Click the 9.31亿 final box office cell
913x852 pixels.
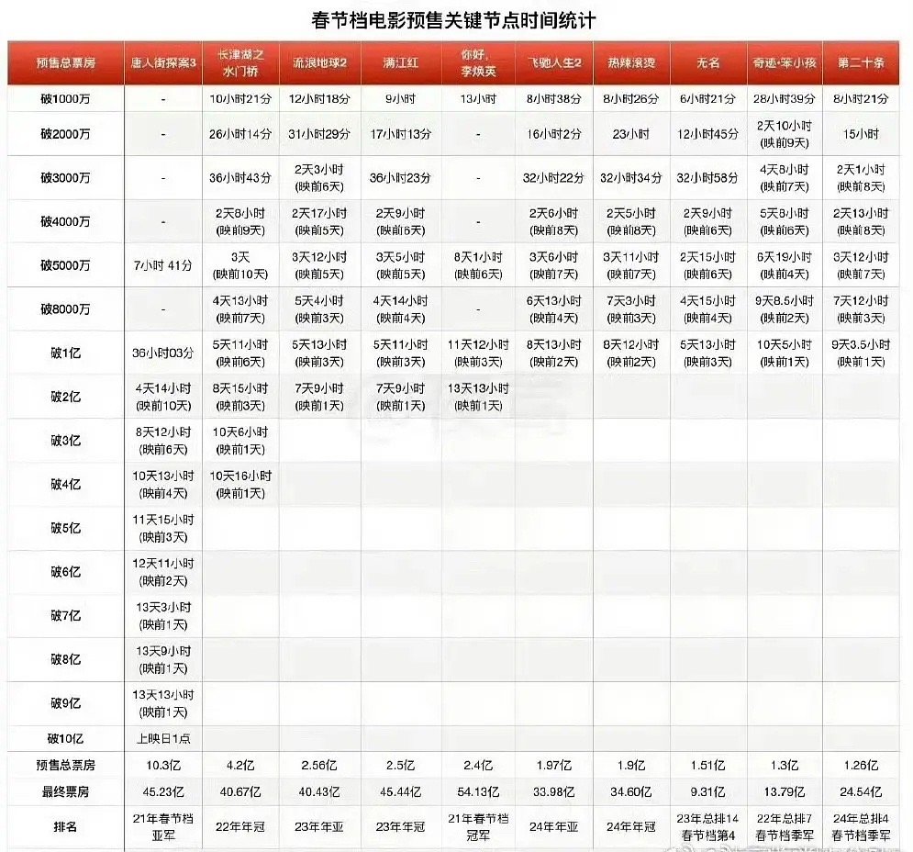(708, 792)
